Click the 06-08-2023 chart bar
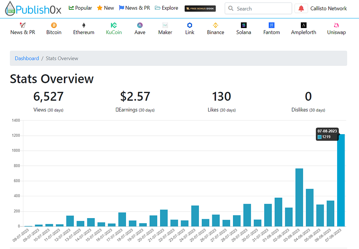This screenshot has width=359, height=249. coord(330,213)
